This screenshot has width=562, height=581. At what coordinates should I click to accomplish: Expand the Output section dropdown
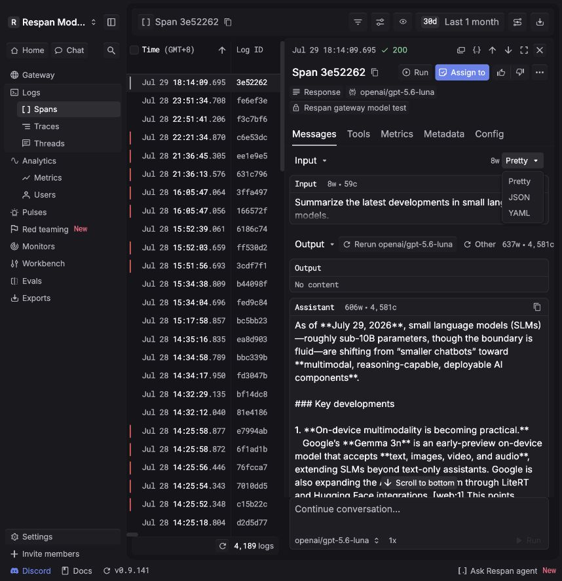(314, 245)
